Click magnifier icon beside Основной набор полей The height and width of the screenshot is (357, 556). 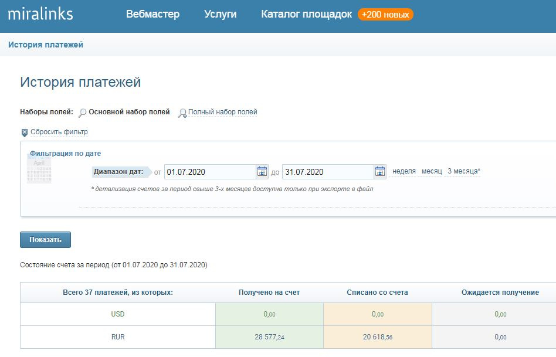(82, 113)
